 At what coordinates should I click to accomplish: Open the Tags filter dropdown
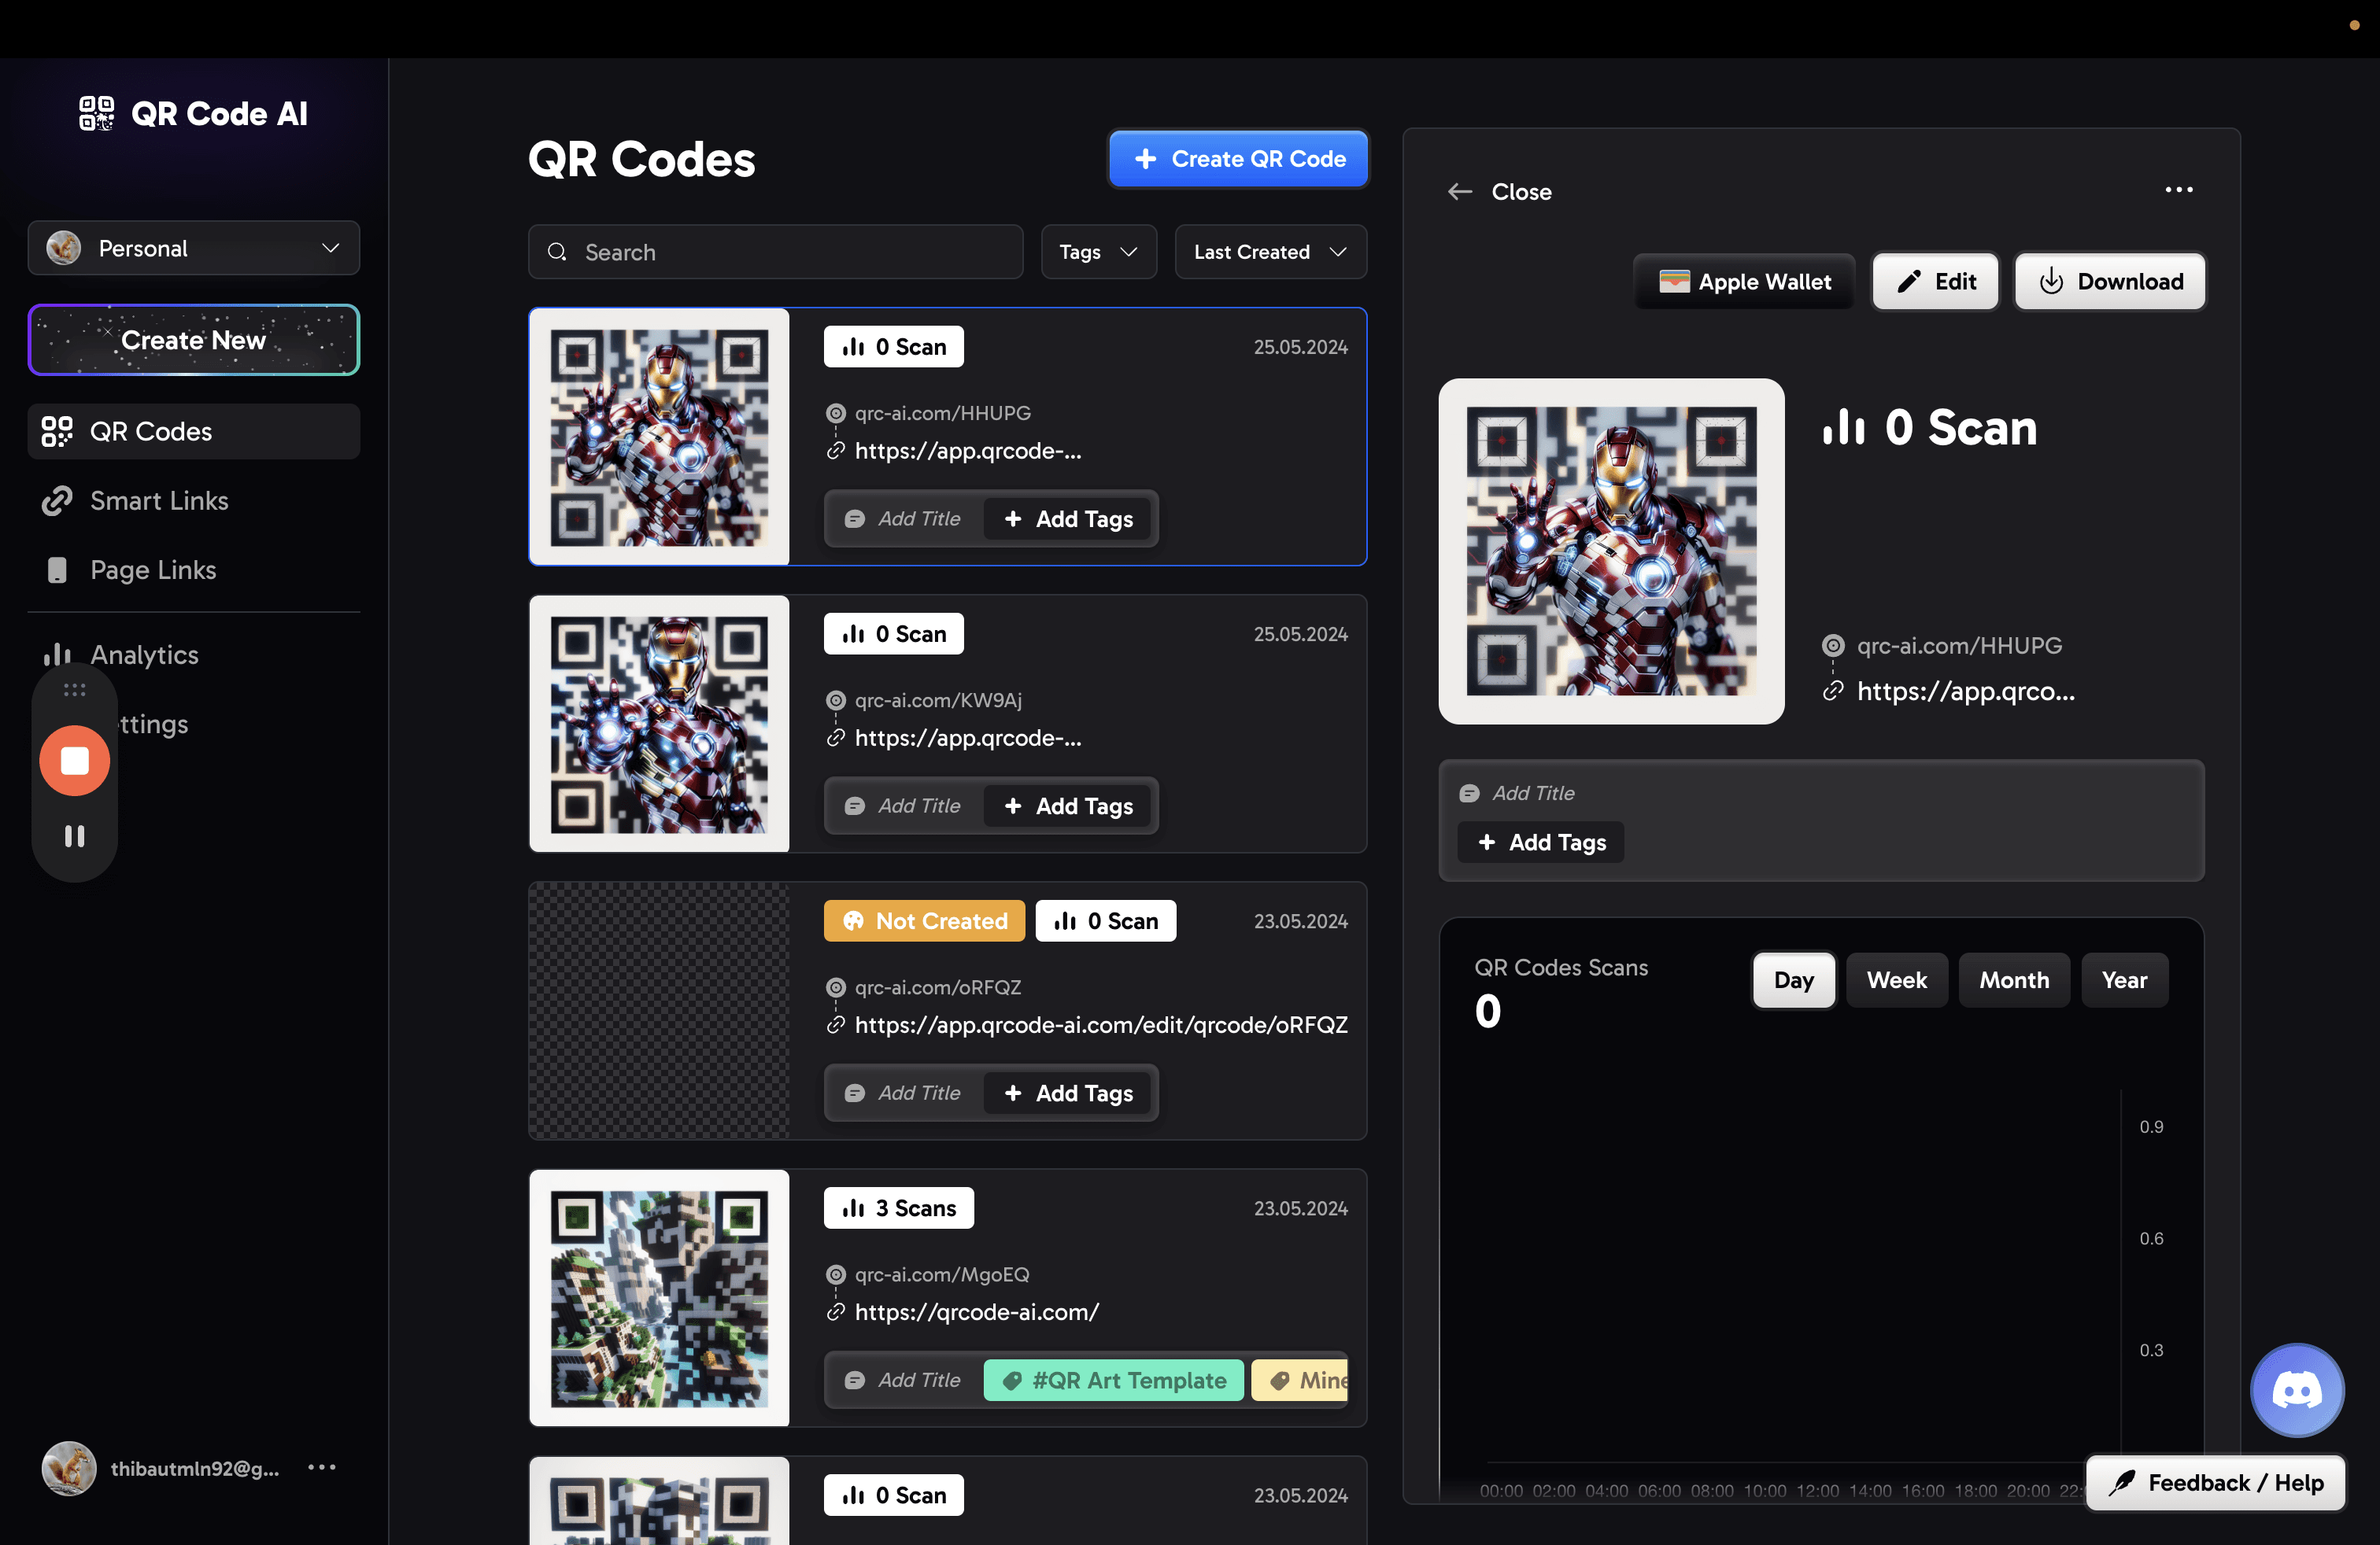1099,252
